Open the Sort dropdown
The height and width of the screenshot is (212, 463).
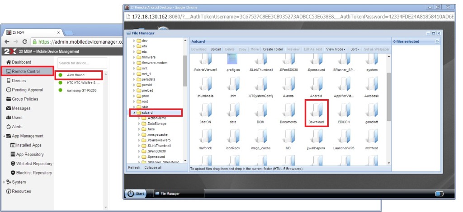point(354,49)
